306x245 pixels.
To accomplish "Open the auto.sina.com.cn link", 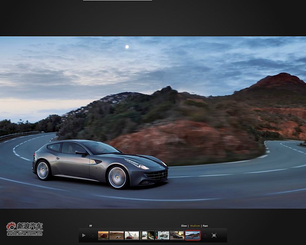I will click(25, 233).
